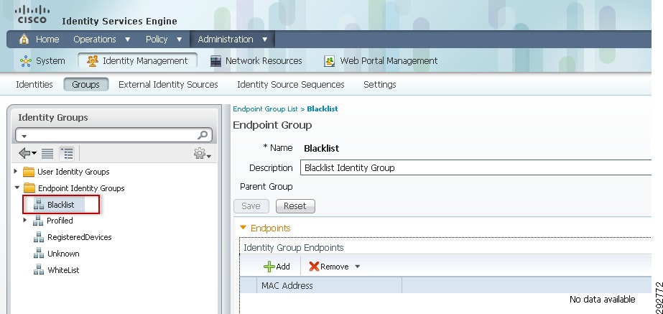This screenshot has width=663, height=314.
Task: Open the Operations menu dropdown
Action: (128, 40)
